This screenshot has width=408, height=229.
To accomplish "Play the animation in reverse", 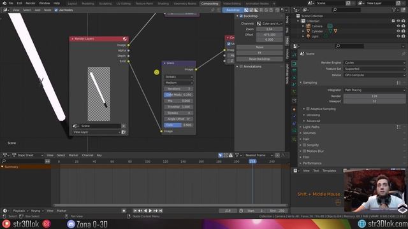I will tap(145, 211).
